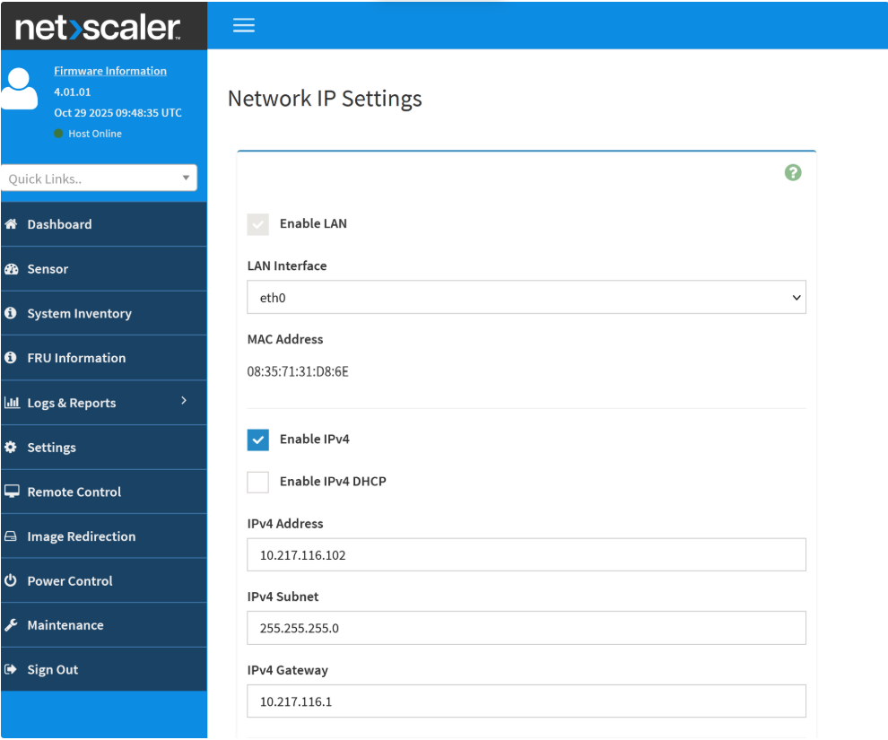Open the Quick Links dropdown
Image resolution: width=888 pixels, height=740 pixels.
(x=99, y=178)
